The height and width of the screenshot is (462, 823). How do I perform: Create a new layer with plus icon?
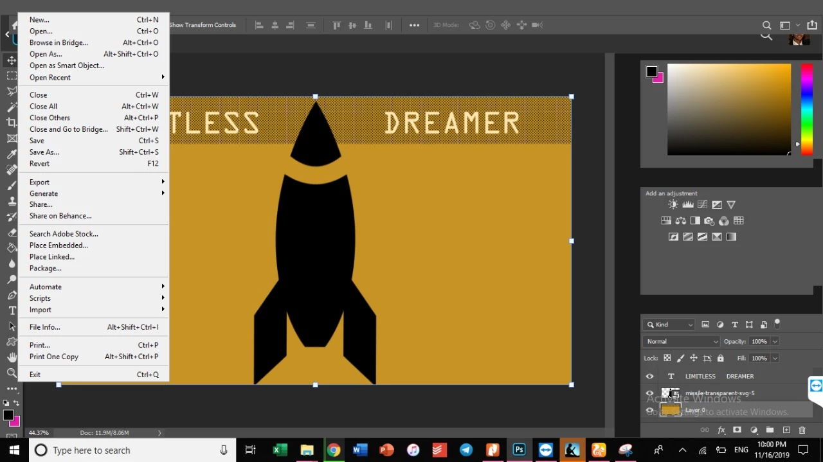click(x=786, y=430)
